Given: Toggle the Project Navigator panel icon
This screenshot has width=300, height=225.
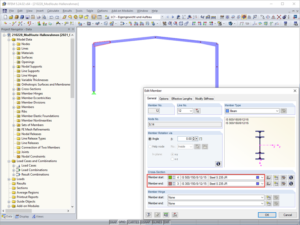Looking at the screenshot, I should [x=94, y=17].
